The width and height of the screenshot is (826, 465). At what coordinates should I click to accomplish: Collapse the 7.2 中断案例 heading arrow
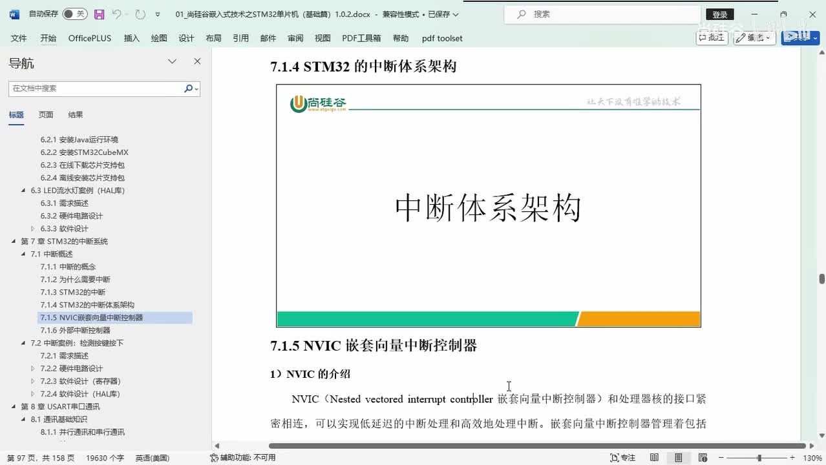click(x=24, y=343)
